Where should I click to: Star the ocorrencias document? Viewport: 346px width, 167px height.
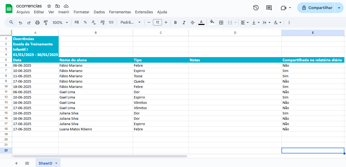pos(49,6)
